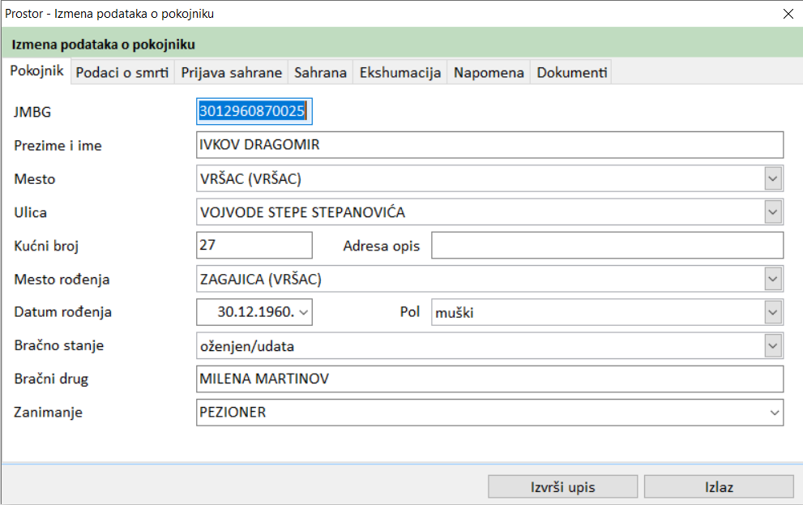This screenshot has width=803, height=505.
Task: Open the Ulica street dropdown
Action: [x=774, y=212]
